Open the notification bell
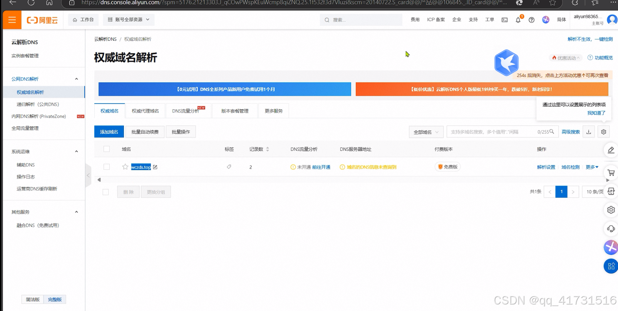 518,20
